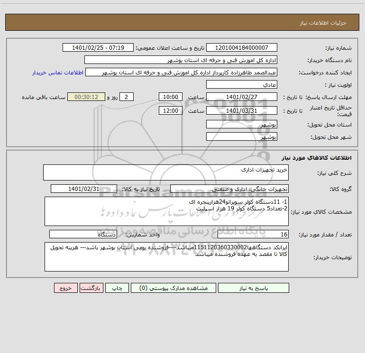365x353 pixels.
Task: Click the بازگشت back button
Action: tap(91, 288)
